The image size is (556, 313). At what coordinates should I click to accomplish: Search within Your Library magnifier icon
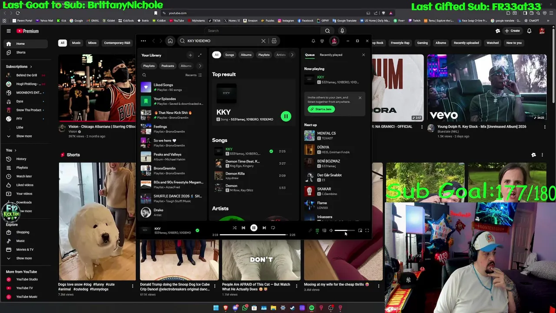144,75
